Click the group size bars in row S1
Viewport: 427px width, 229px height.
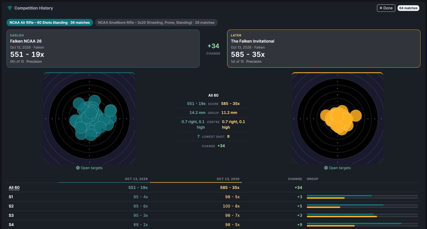pyautogui.click(x=362, y=197)
